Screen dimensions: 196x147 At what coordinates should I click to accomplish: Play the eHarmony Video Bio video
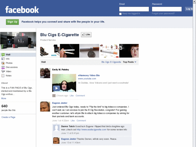click(56, 88)
